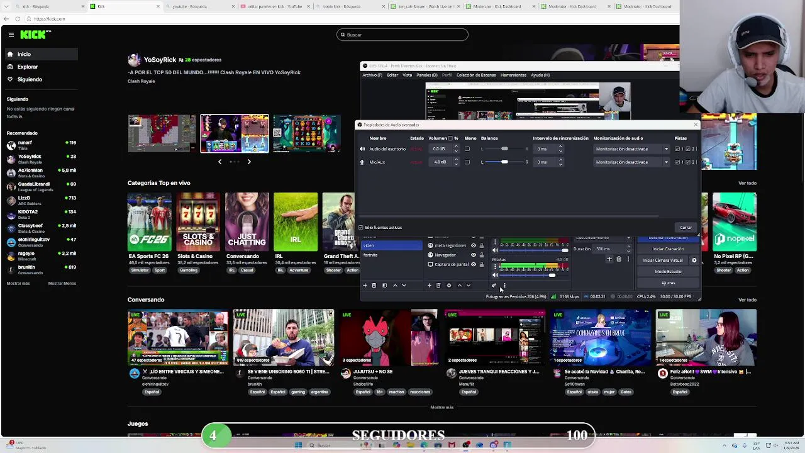Add a source with plus icon

coord(430,286)
